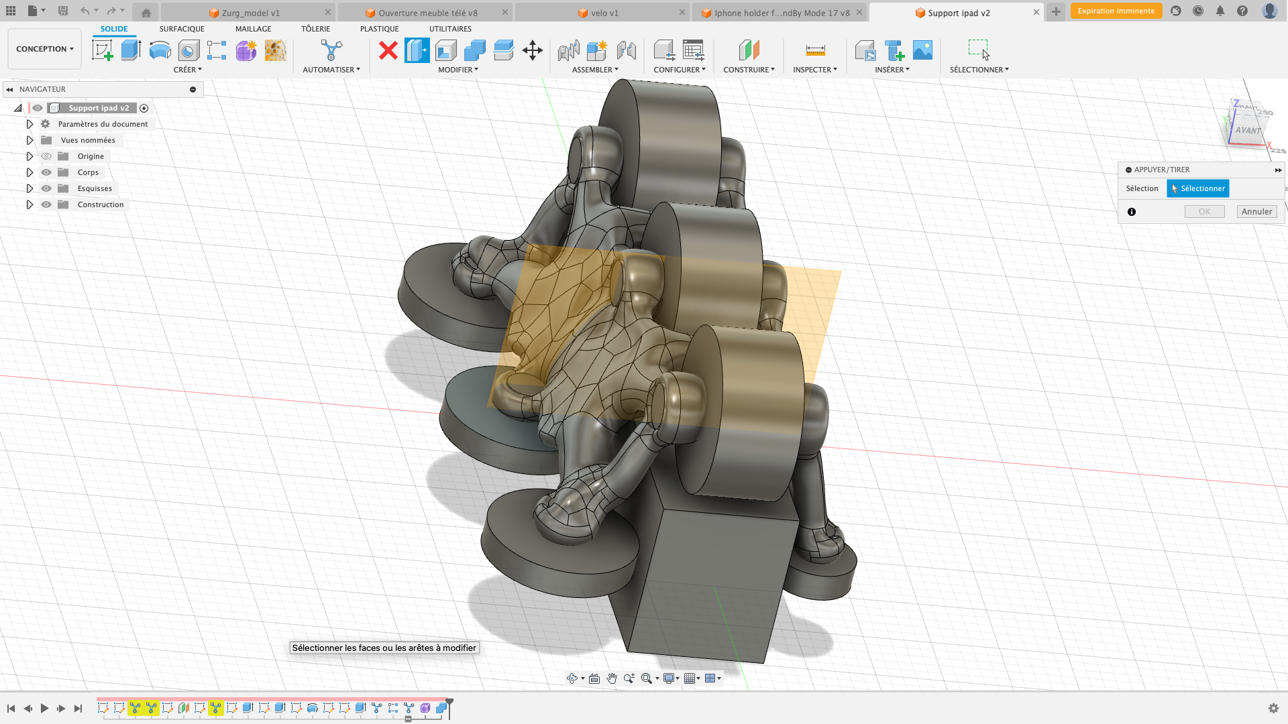Click the Expiration imminente banner

pos(1116,11)
